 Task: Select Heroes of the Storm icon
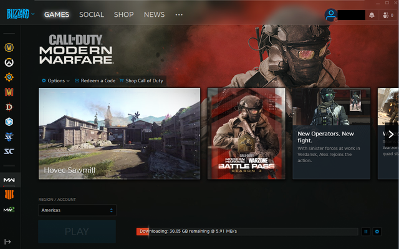click(x=9, y=122)
